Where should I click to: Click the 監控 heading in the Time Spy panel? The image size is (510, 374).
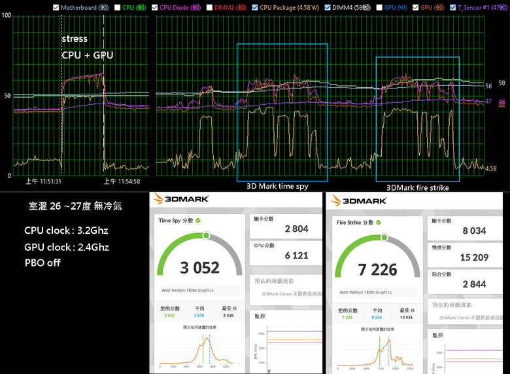tap(260, 316)
